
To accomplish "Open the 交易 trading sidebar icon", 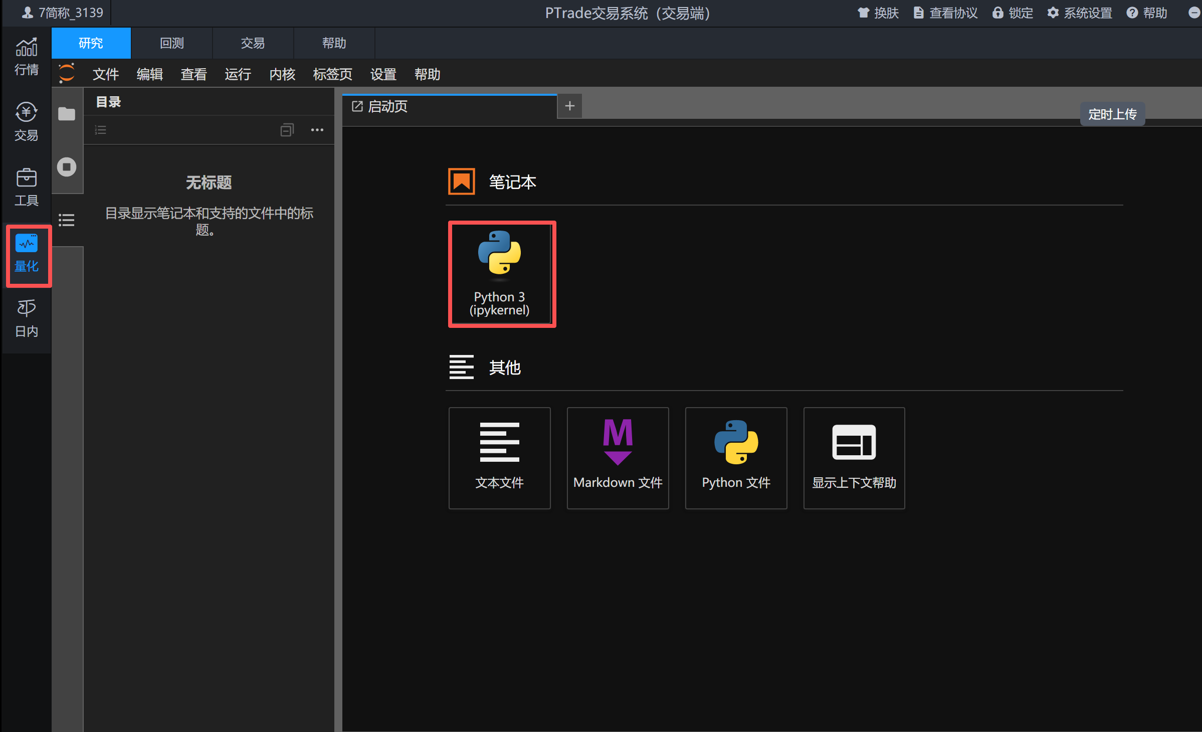I will pyautogui.click(x=26, y=121).
